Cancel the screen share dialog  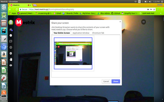point(106,81)
